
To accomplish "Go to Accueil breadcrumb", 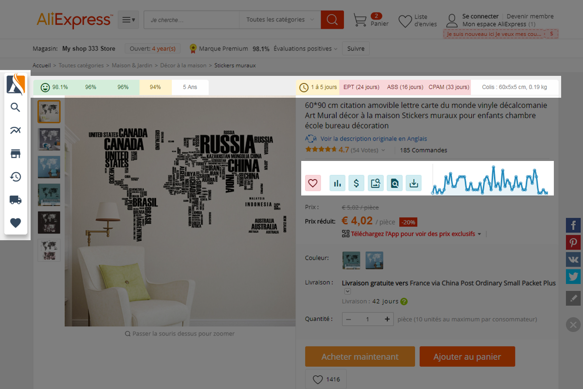I will coord(42,65).
